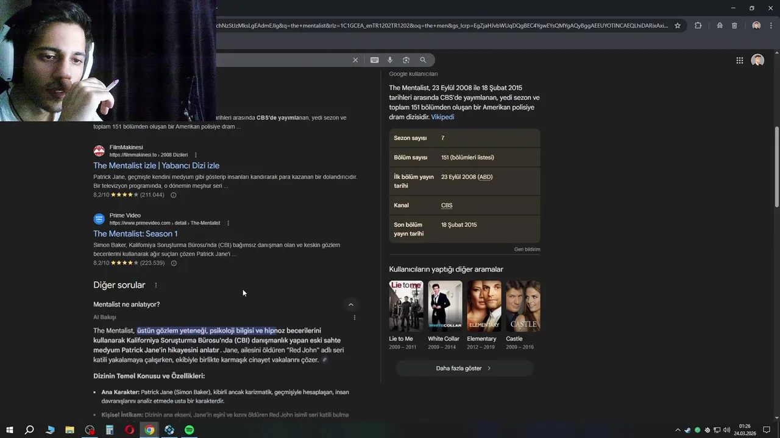Open the Chrome extensions puzzle icon
Image resolution: width=780 pixels, height=438 pixels.
(698, 26)
